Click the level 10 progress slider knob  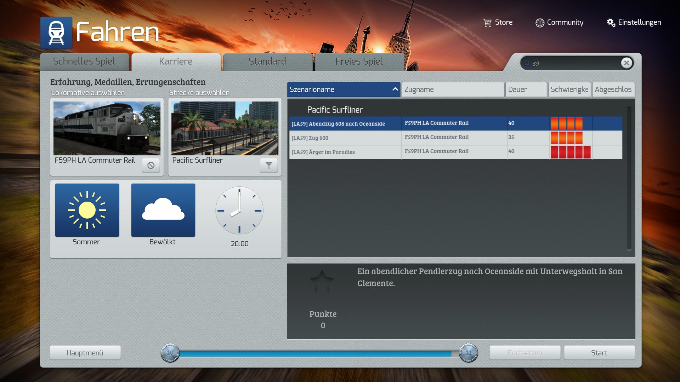tap(170, 353)
